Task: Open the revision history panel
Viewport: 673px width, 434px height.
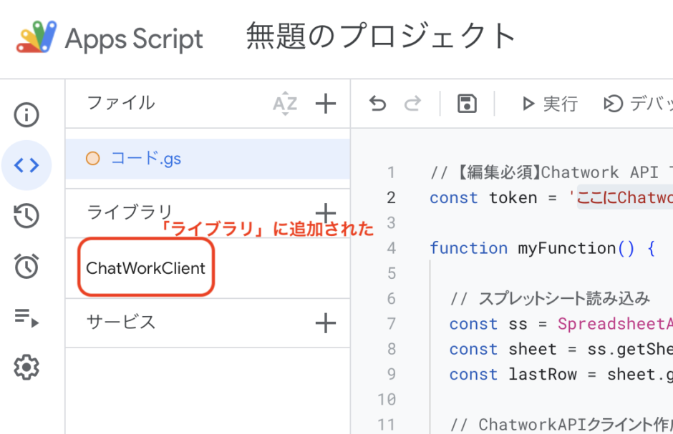Action: (x=27, y=215)
